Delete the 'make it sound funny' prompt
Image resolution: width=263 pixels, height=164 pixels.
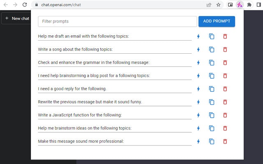pos(225,102)
